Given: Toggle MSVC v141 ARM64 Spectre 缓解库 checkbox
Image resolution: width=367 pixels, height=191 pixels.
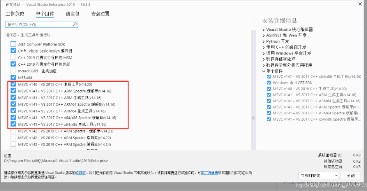Looking at the screenshot, I should click(x=13, y=104).
